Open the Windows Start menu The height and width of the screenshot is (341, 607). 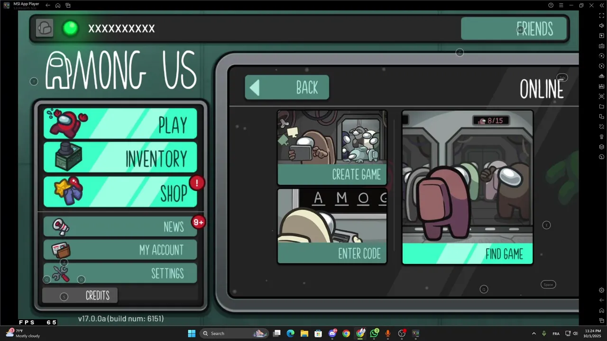point(192,333)
